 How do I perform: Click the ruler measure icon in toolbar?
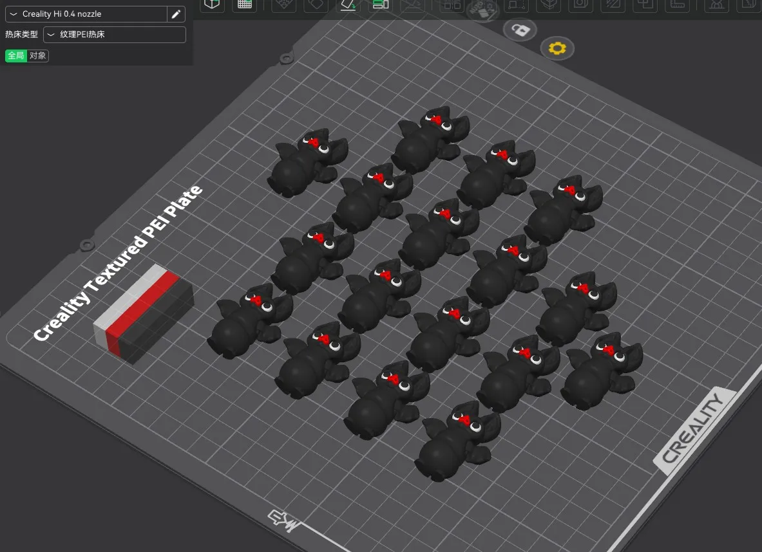[678, 5]
